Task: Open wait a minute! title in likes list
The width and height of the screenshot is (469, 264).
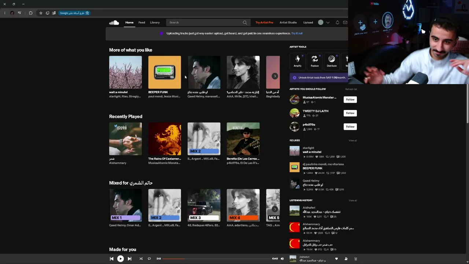Action: coord(312,152)
